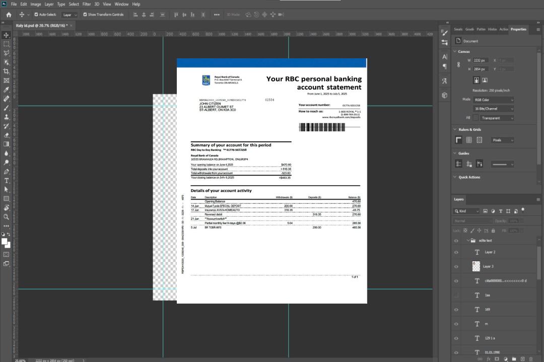Image resolution: width=544 pixels, height=362 pixels.
Task: Select the Zoom magnifier tool
Action: click(6, 217)
